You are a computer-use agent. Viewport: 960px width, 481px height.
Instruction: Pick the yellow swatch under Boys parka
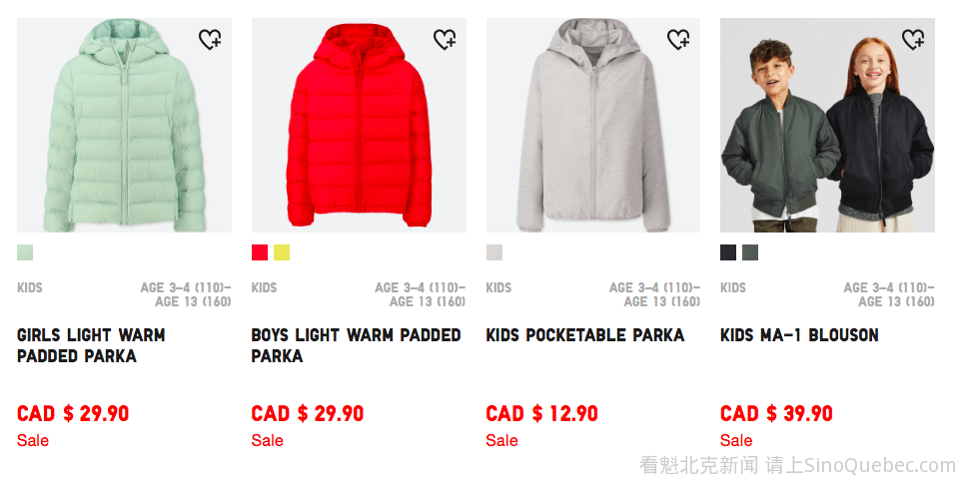click(282, 252)
